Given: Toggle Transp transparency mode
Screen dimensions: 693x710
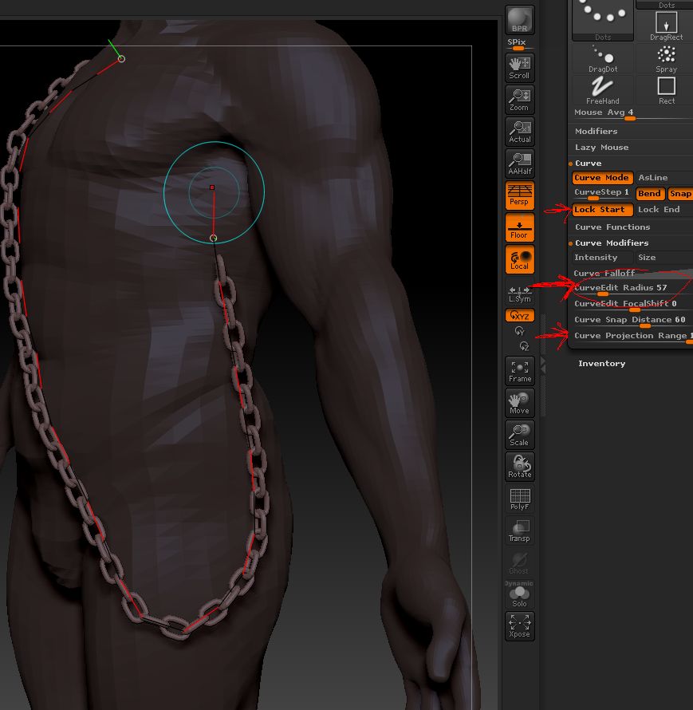Looking at the screenshot, I should pos(520,531).
